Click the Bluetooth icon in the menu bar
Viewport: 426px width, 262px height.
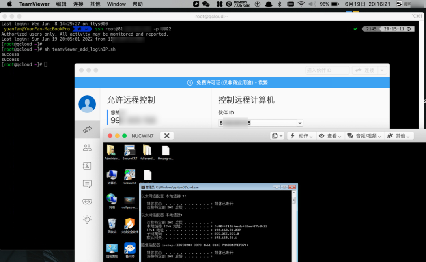(x=280, y=4)
